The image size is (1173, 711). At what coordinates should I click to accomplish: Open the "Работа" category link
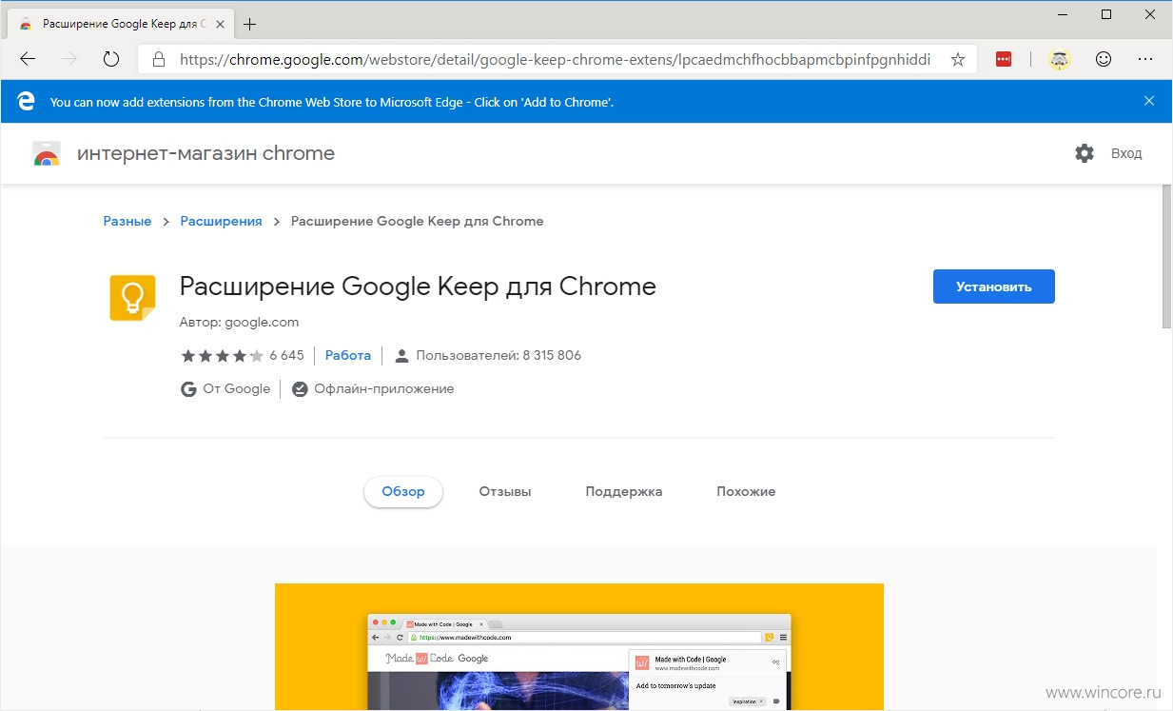[x=348, y=355]
